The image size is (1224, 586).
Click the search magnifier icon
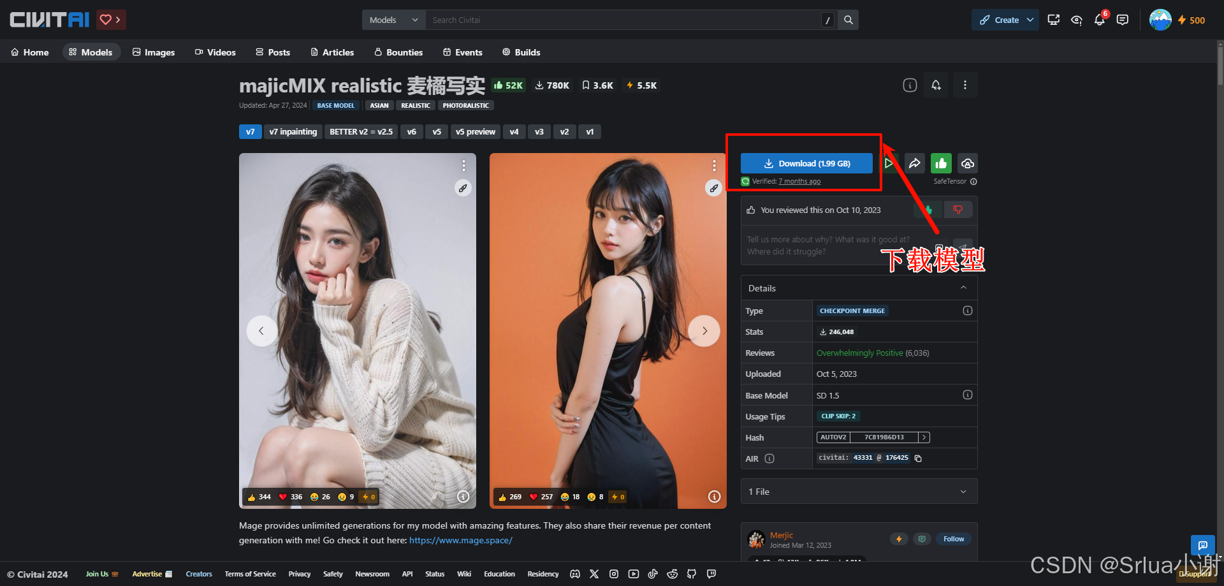point(849,20)
